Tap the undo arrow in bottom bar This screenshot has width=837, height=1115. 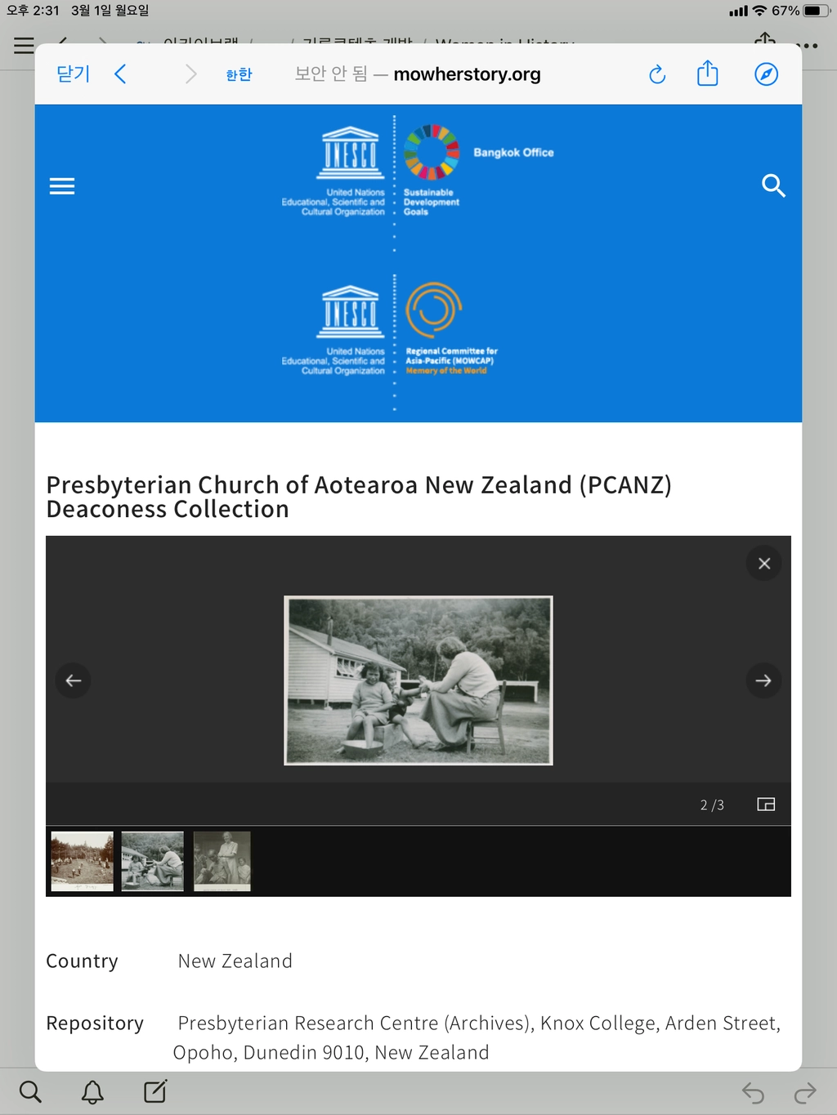pos(753,1092)
